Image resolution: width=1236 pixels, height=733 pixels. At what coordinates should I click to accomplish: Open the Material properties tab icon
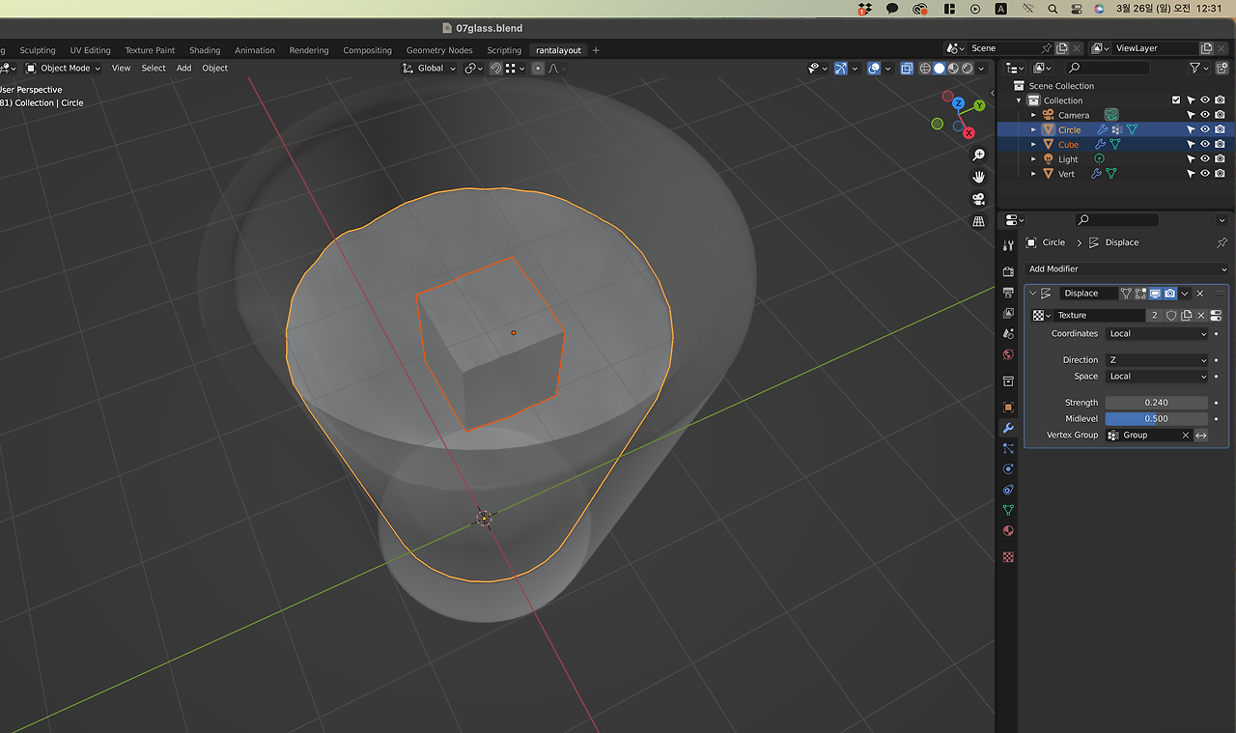click(x=1008, y=531)
